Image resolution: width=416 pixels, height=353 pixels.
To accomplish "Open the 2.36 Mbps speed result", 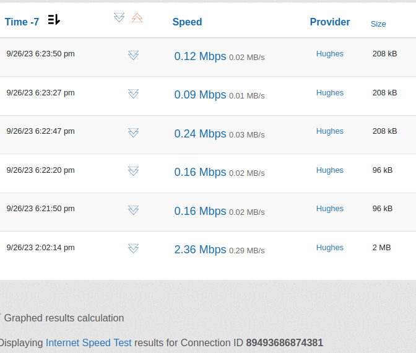I will click(x=200, y=250).
